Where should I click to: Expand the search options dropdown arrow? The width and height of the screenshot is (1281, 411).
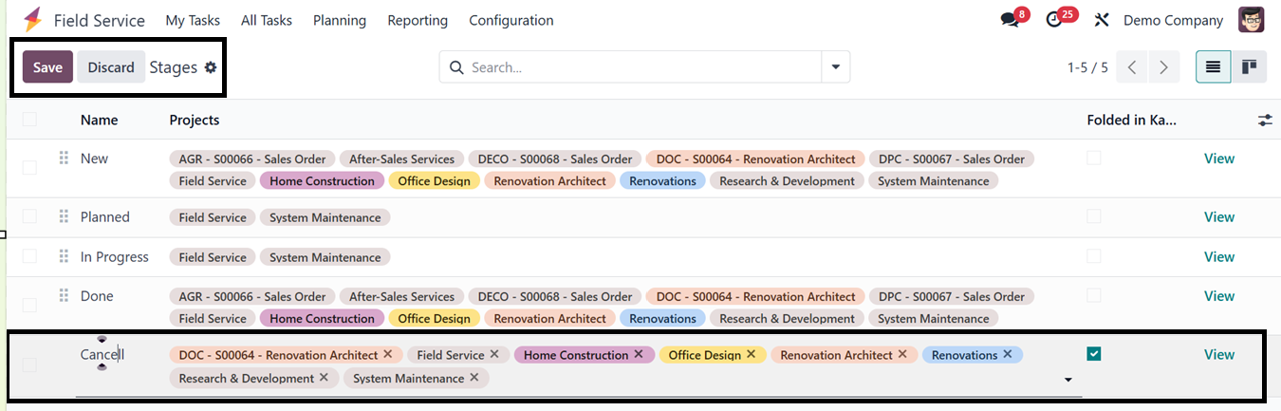coord(836,67)
